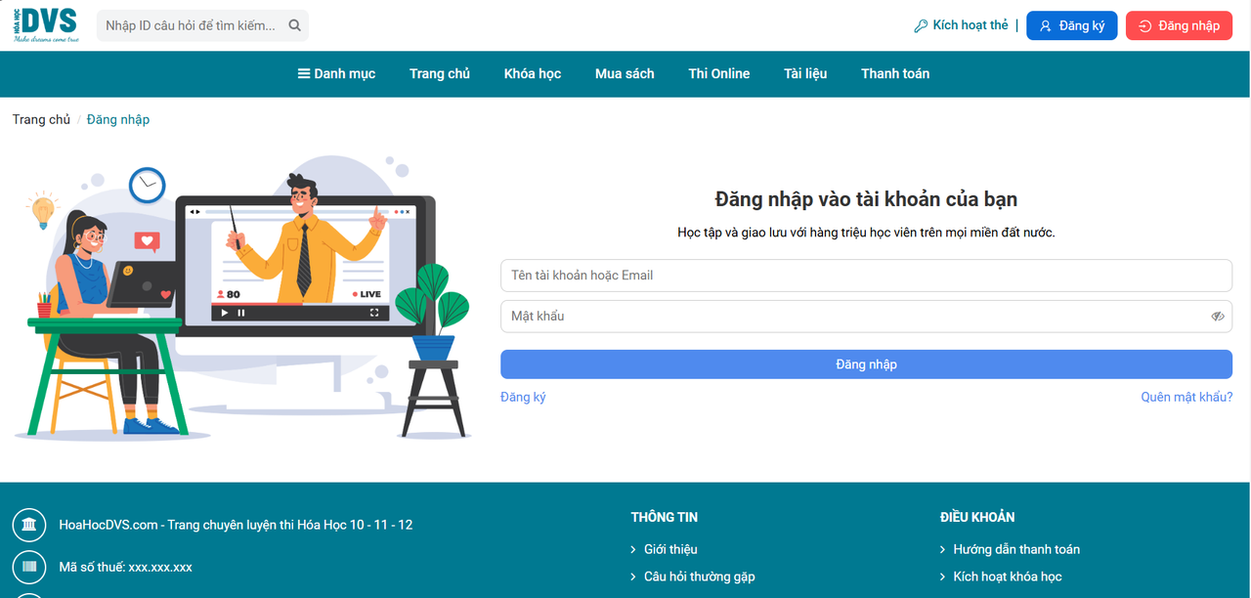Click the chevron before Hướng dẫn thanh toán
The width and height of the screenshot is (1251, 598).
click(943, 549)
